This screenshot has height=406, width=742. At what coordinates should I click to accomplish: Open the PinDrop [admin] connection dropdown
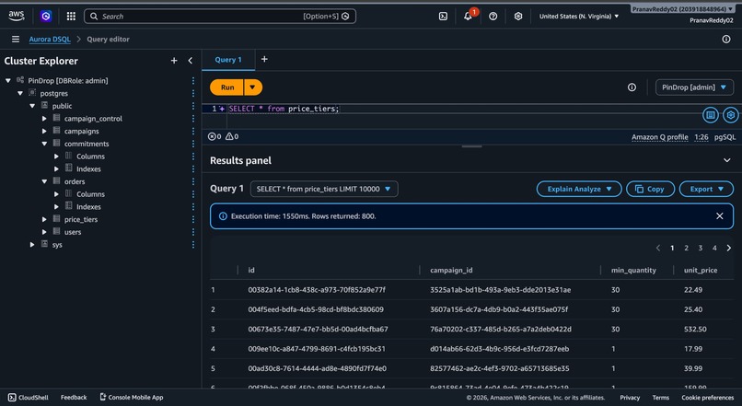coord(694,87)
